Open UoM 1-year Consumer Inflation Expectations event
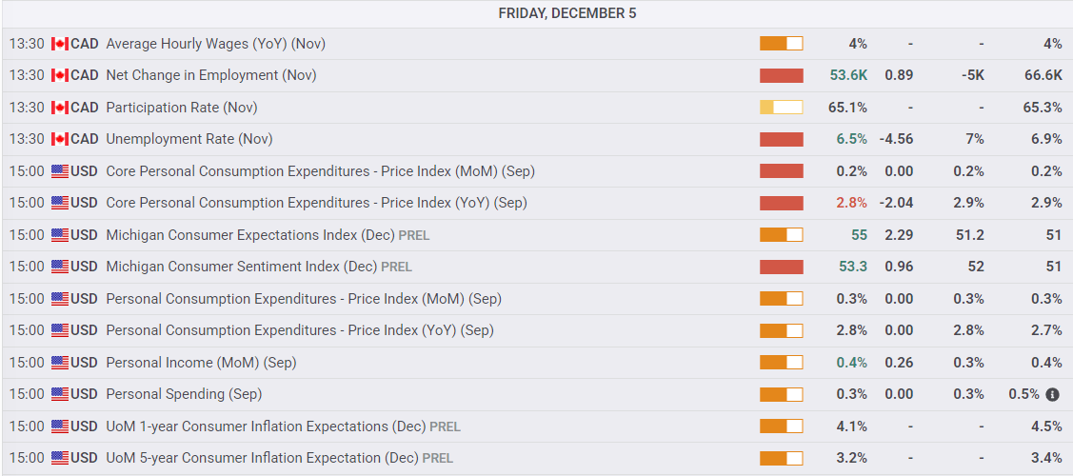The height and width of the screenshot is (476, 1073). [266, 426]
